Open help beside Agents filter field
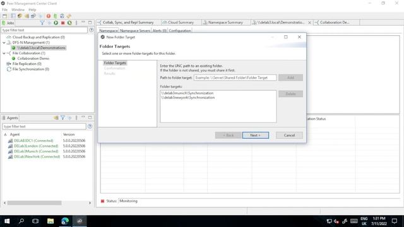 click(x=90, y=126)
